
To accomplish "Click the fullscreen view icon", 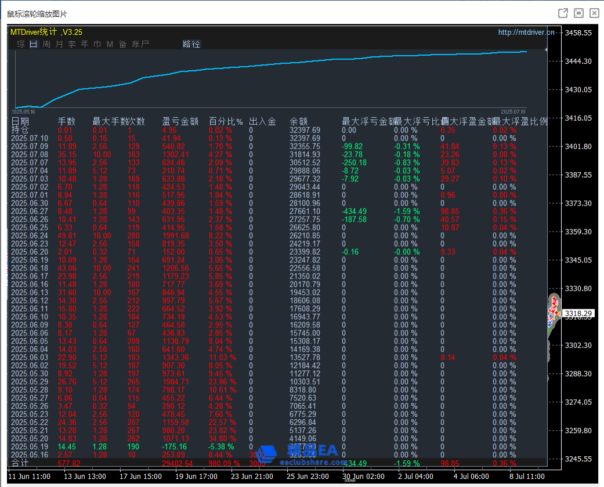I will [x=578, y=13].
